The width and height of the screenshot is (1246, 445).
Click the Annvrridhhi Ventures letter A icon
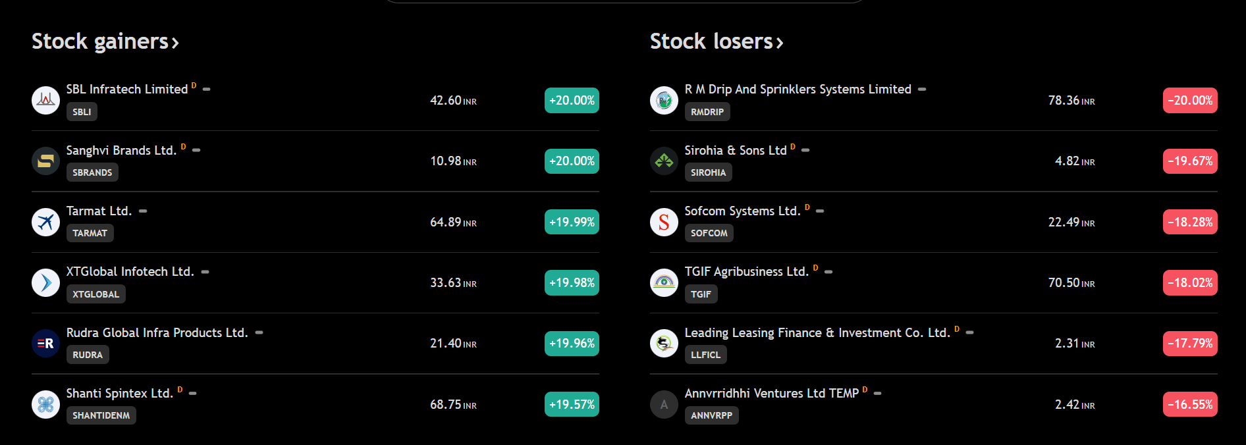click(x=664, y=404)
